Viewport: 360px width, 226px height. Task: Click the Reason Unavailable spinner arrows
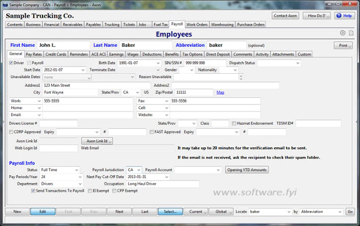[x=241, y=77]
